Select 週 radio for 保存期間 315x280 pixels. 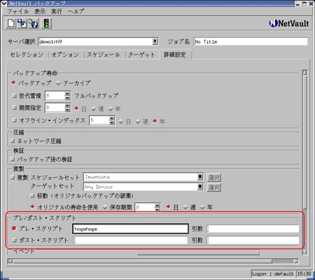tap(185, 207)
